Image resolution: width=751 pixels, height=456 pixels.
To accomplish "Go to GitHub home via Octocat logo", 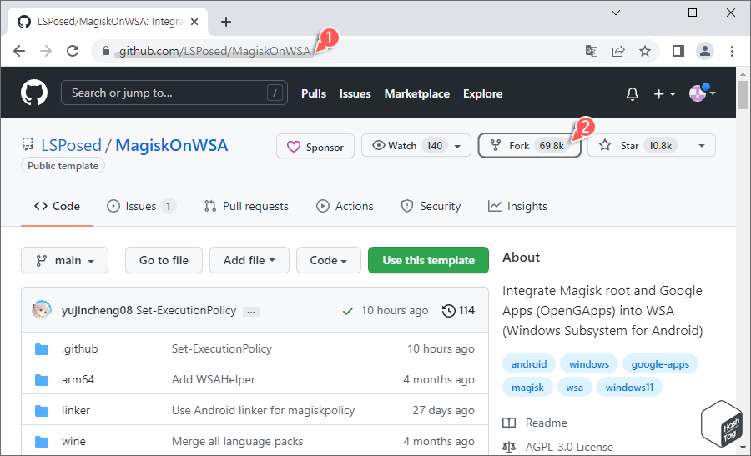I will 34,93.
